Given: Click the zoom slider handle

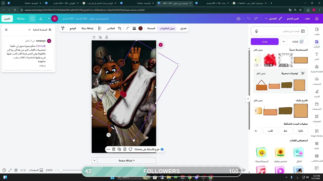Looking at the screenshot, I should tap(61, 170).
